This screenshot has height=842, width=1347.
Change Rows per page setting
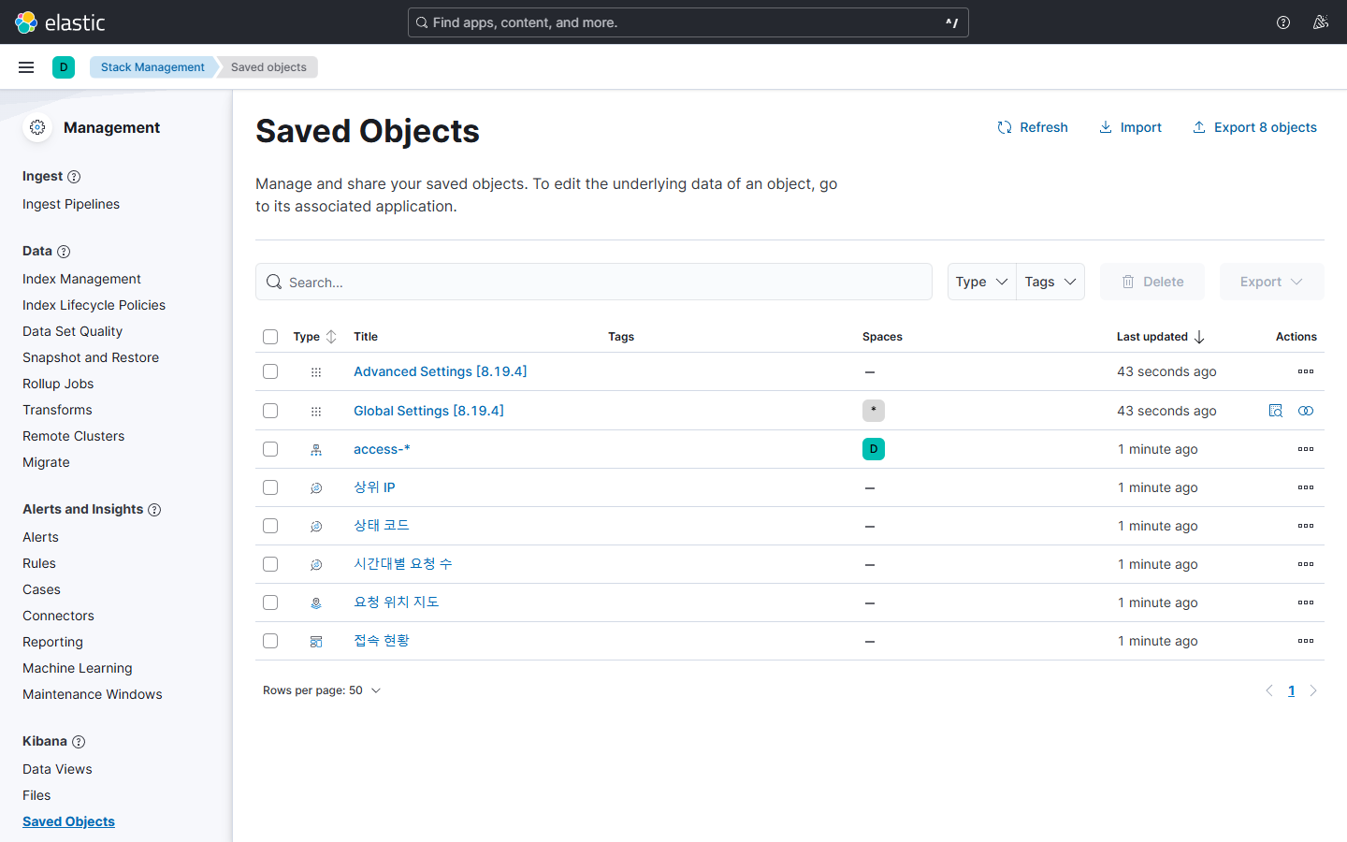322,690
